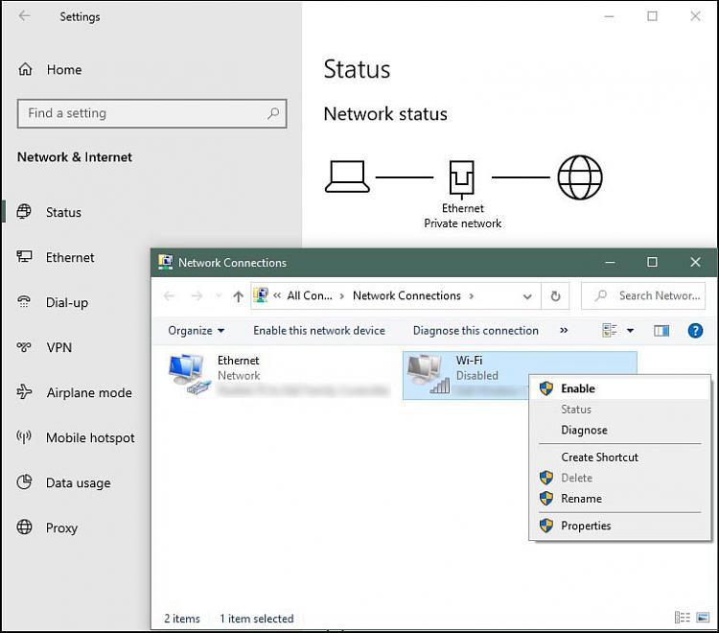Viewport: 719px width, 633px height.
Task: Open Home in Settings sidebar
Action: point(50,70)
